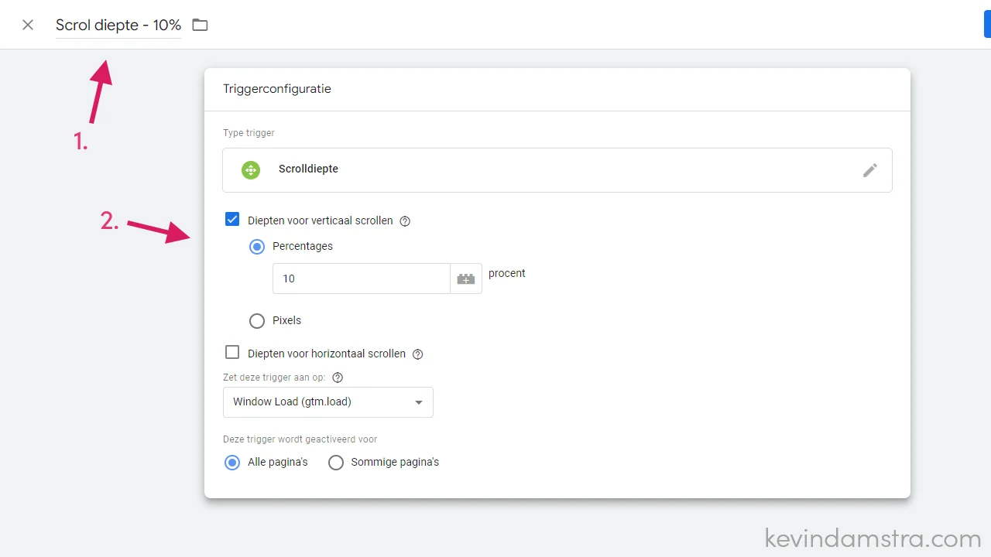Click the blue save button at top right
The width and height of the screenshot is (991, 557).
point(987,24)
